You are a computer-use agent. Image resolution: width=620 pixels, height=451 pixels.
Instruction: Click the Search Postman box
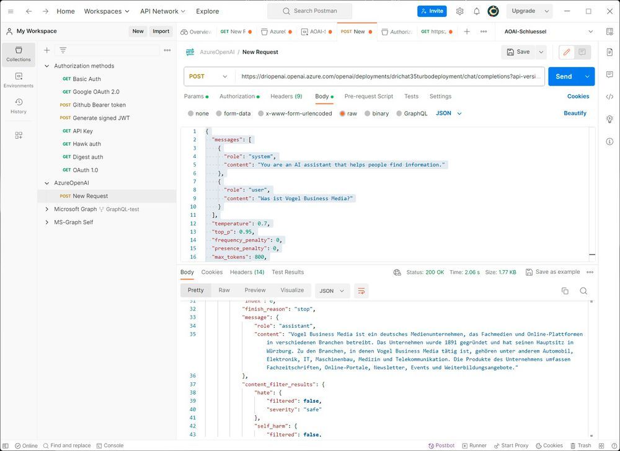pos(309,11)
